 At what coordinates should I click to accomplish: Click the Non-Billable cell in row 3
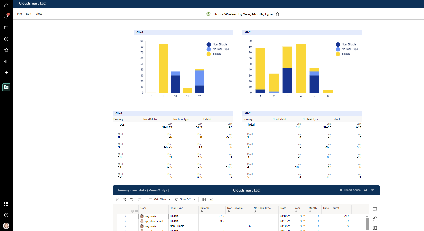(184, 226)
